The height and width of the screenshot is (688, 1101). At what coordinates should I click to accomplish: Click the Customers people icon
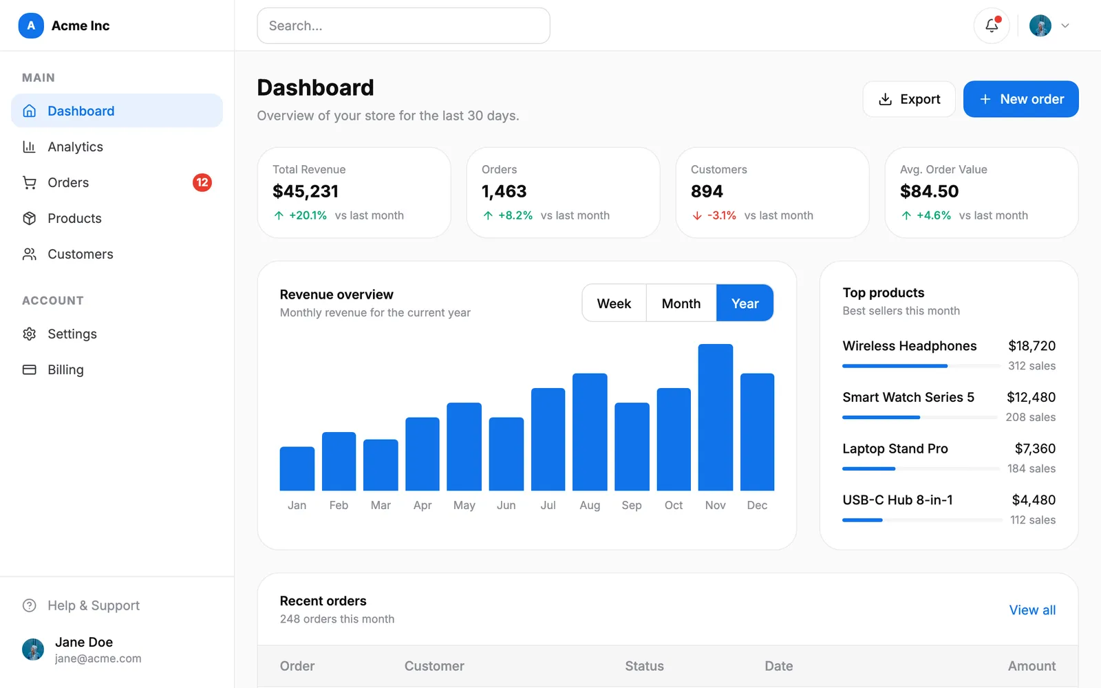(30, 254)
